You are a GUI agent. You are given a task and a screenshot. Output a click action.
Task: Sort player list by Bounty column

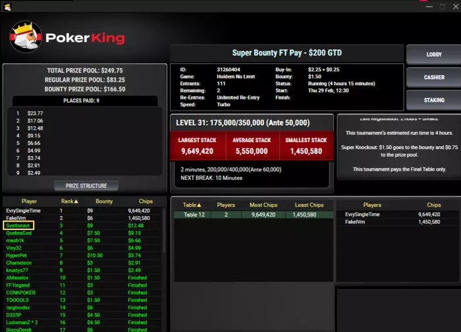[104, 202]
